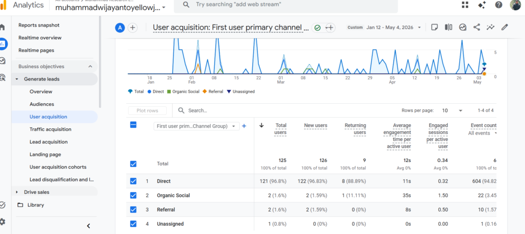The width and height of the screenshot is (525, 234).
Task: Click the Plot rows button
Action: click(x=147, y=110)
